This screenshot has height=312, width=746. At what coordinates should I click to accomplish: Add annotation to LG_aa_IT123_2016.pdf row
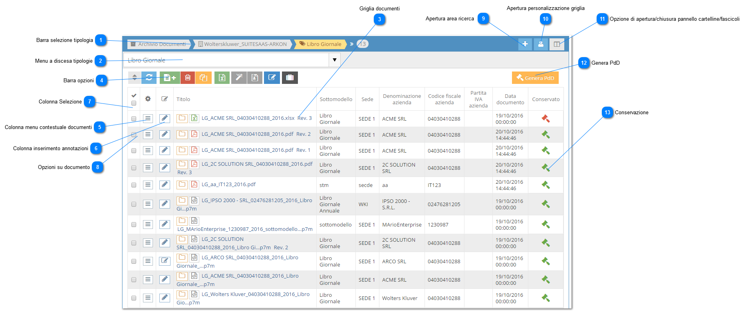(165, 185)
